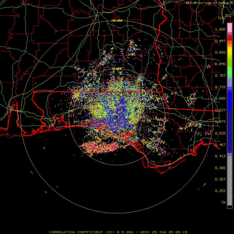This screenshot has height=234, width=234.
Task: Pick the gray color bar segment near 0.307
Action: pyautogui.click(x=230, y=181)
